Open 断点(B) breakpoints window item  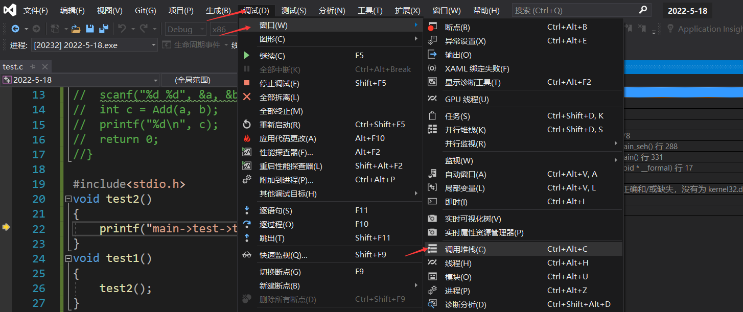pyautogui.click(x=524, y=27)
